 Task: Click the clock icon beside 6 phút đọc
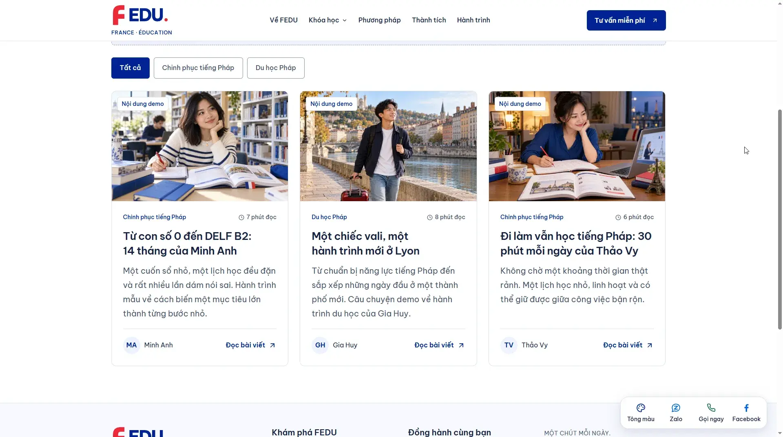[618, 217]
